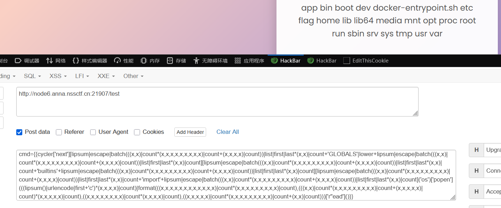The width and height of the screenshot is (501, 208).
Task: Open the Accessibility figure icon
Action: point(196,61)
